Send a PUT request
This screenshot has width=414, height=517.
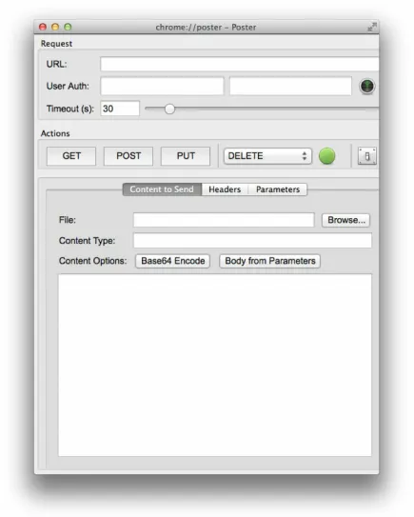(186, 156)
